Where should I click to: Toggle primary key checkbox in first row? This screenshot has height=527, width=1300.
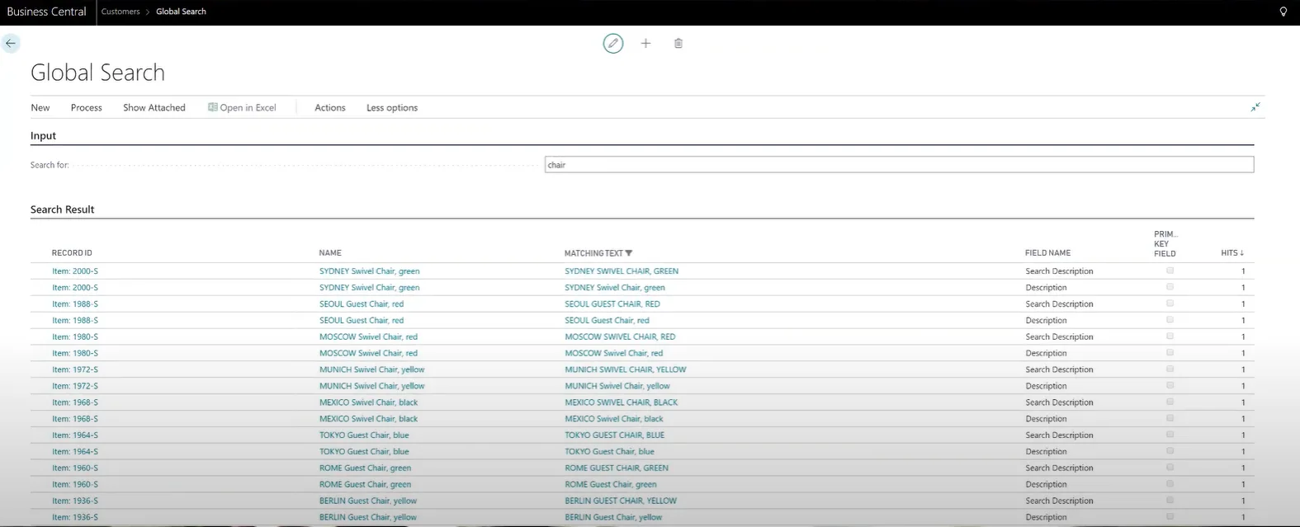(1170, 271)
